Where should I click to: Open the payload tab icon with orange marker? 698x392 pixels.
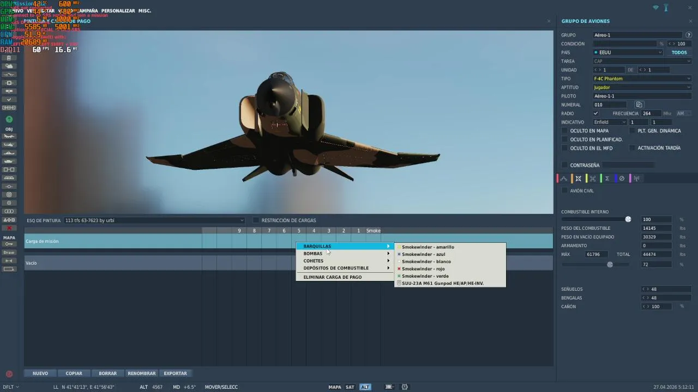tap(578, 179)
